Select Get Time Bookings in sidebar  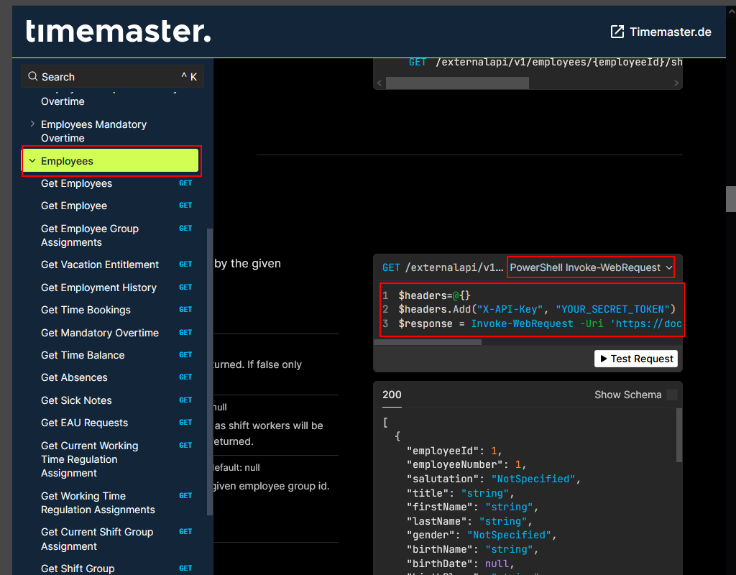[86, 310]
